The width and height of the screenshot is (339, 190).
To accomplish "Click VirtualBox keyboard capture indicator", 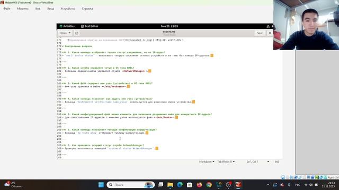I will [x=325, y=177].
